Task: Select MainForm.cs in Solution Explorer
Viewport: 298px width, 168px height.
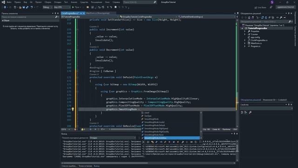Action: click(x=256, y=43)
